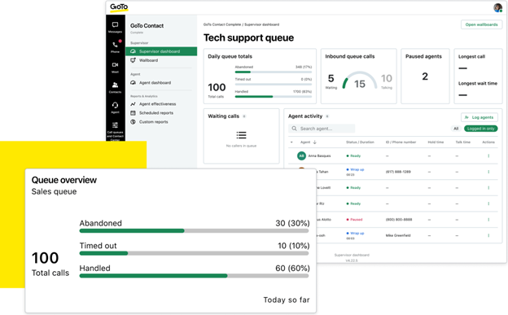This screenshot has width=508, height=315.
Task: Click the Log agents button
Action: [x=480, y=117]
